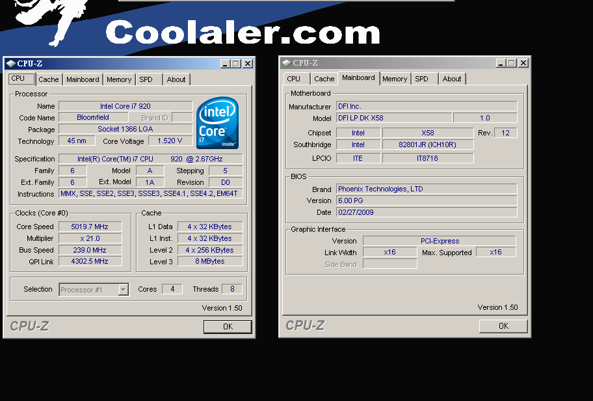This screenshot has height=401, width=593.
Task: Click the processor Name field 'Intel Core i7 920'
Action: point(125,106)
